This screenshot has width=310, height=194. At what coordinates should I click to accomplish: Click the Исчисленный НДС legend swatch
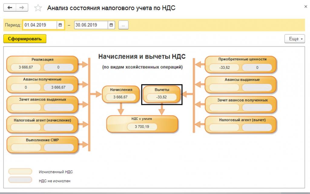[x=21, y=171]
